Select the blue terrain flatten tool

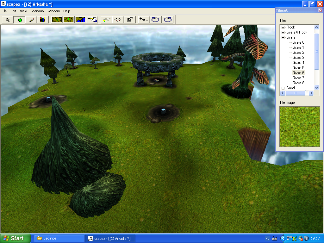point(80,20)
